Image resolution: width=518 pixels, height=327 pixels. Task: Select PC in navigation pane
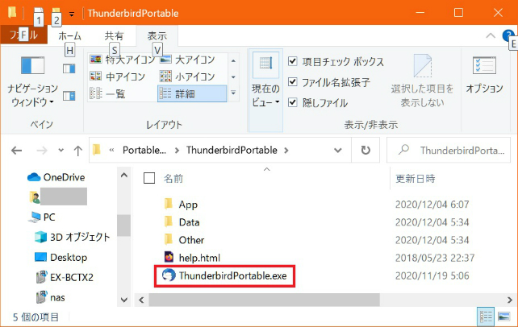pyautogui.click(x=42, y=217)
